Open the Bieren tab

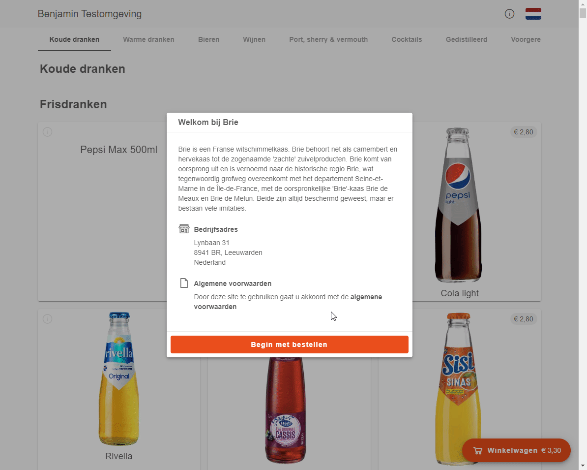pyautogui.click(x=208, y=39)
